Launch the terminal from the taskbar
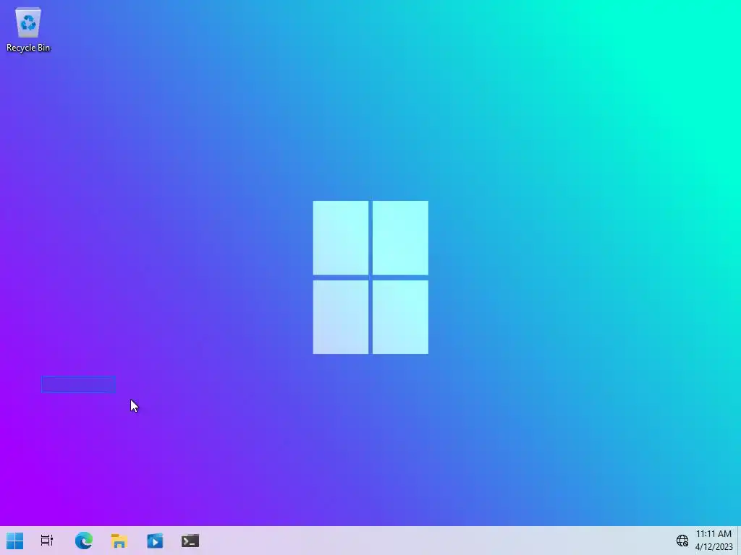The image size is (741, 555). pyautogui.click(x=190, y=541)
